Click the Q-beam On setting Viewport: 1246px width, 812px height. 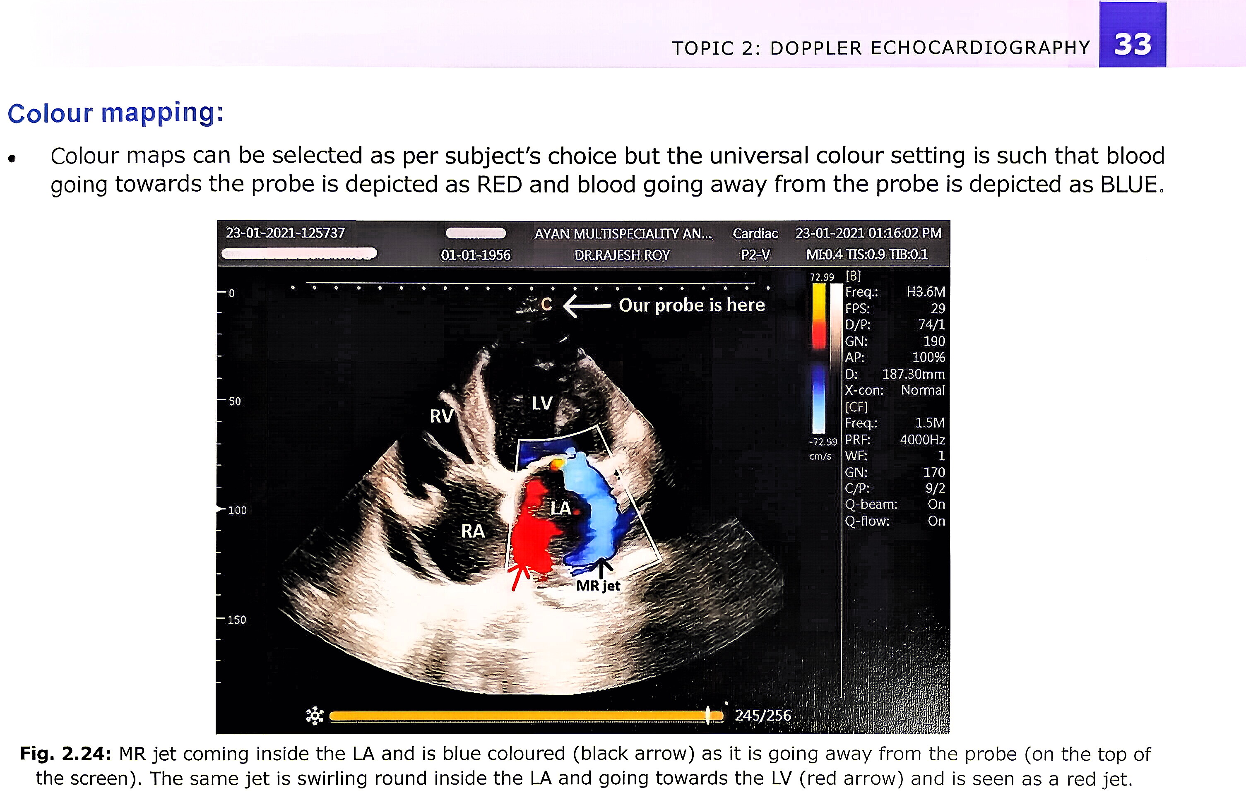[x=936, y=504]
